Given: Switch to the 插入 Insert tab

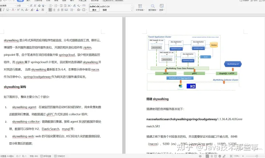Looking at the screenshot, I should 28,1.
